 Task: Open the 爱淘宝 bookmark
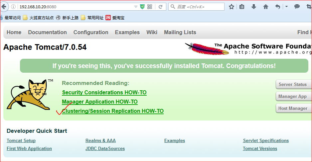click(115, 18)
